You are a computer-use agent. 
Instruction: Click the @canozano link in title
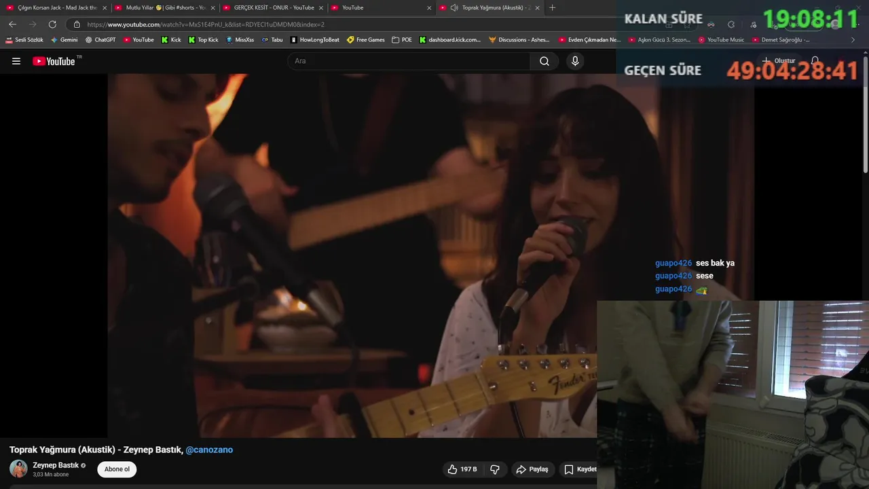(x=209, y=450)
